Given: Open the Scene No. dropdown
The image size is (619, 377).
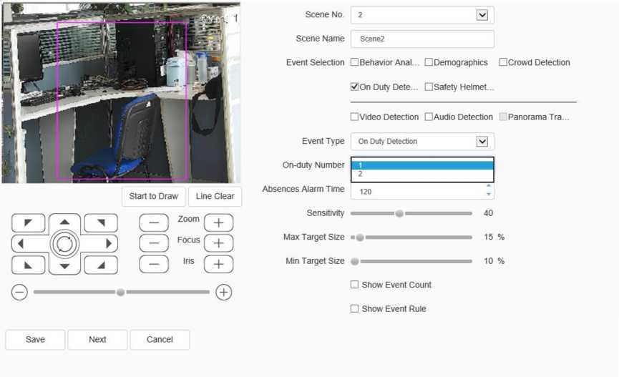Looking at the screenshot, I should (x=482, y=15).
